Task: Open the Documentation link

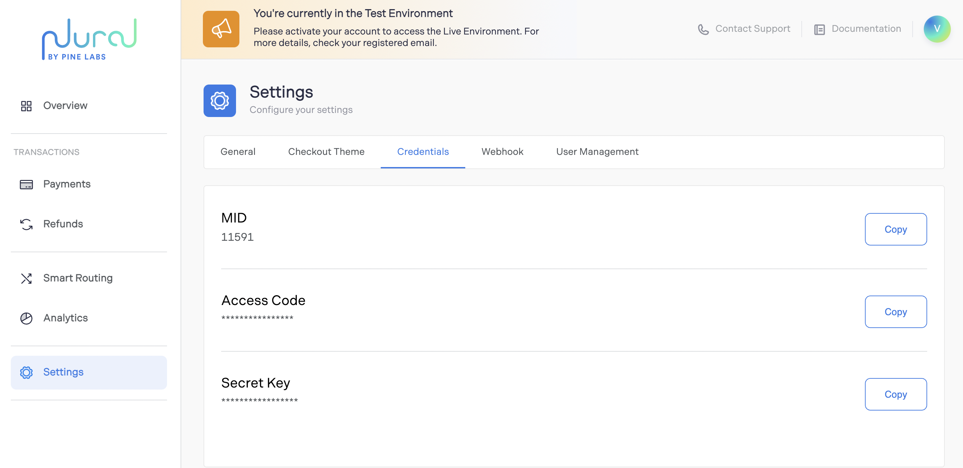Action: coord(866,29)
